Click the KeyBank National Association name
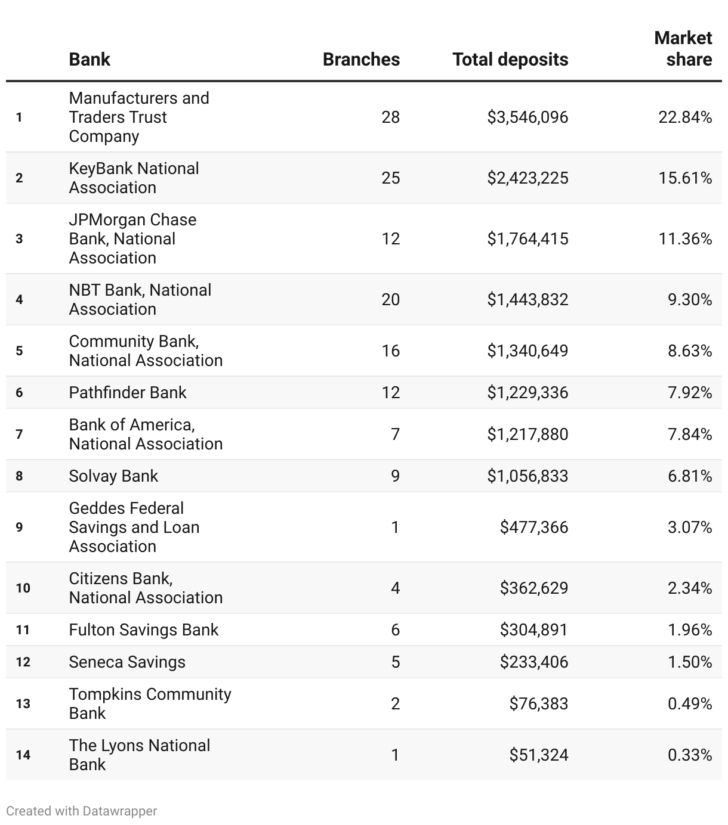 pos(134,178)
